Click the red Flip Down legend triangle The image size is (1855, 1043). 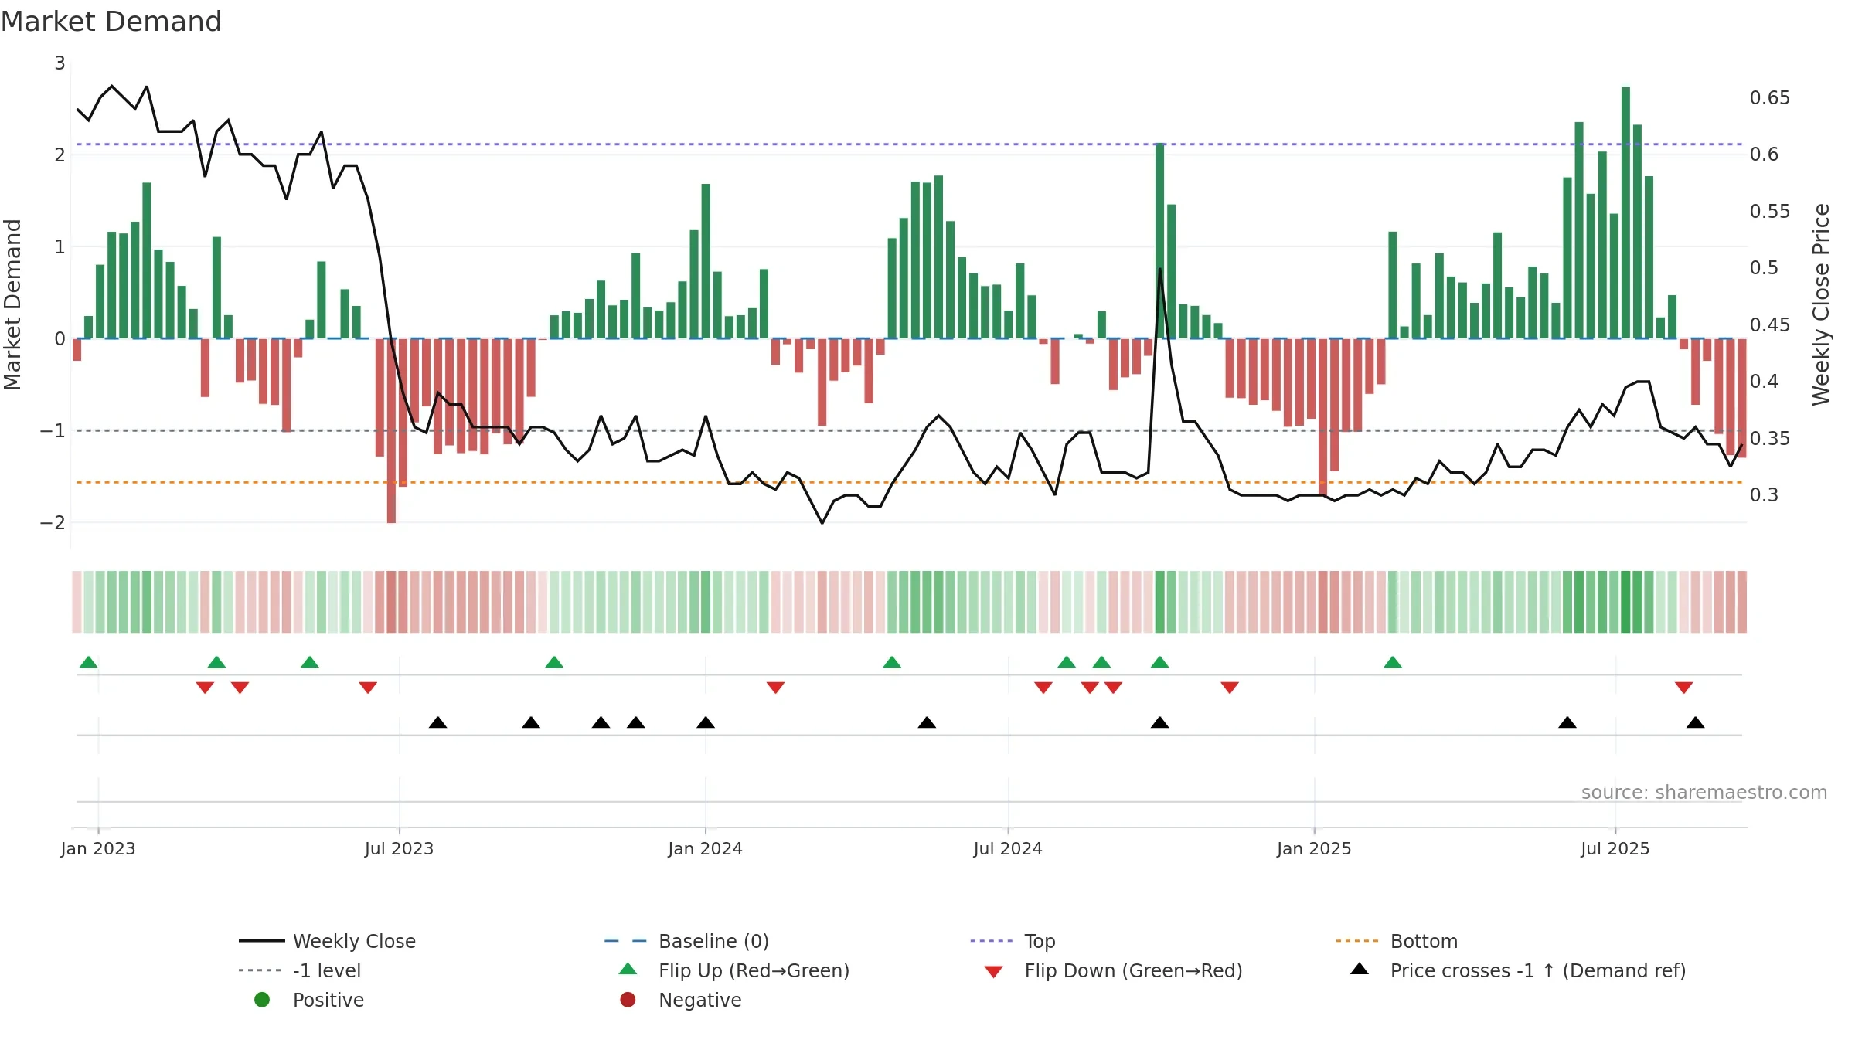[994, 972]
